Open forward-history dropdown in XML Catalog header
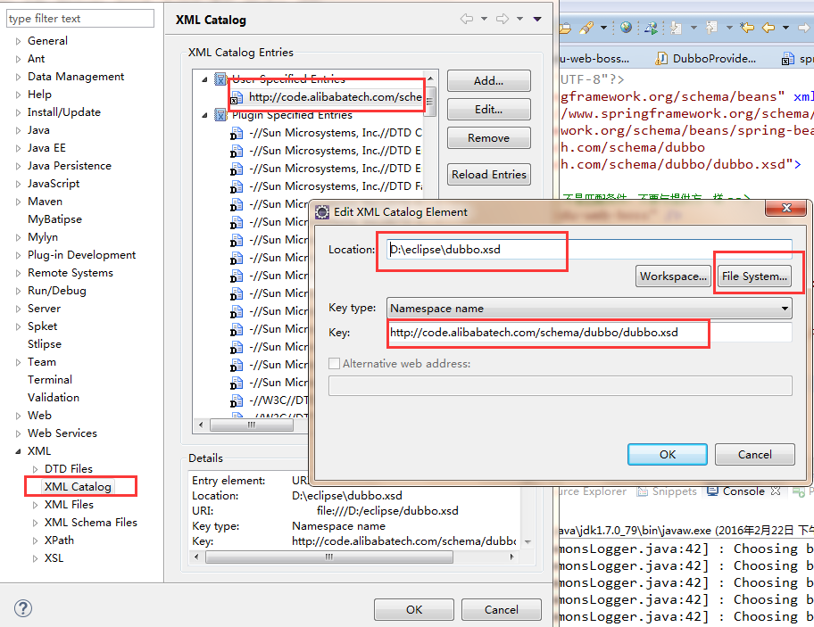The image size is (814, 627). (519, 20)
